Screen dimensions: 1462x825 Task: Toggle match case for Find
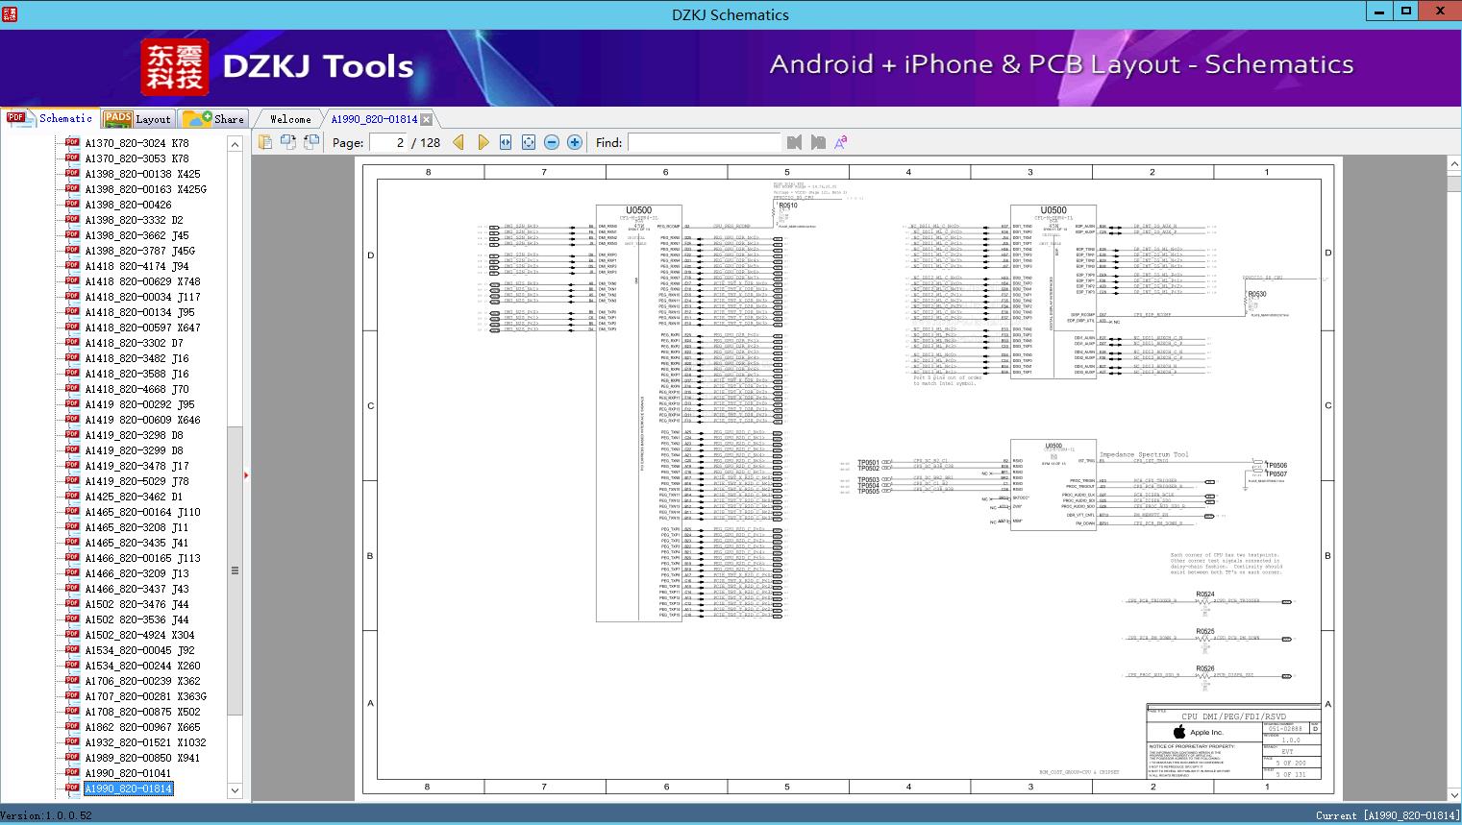point(841,142)
